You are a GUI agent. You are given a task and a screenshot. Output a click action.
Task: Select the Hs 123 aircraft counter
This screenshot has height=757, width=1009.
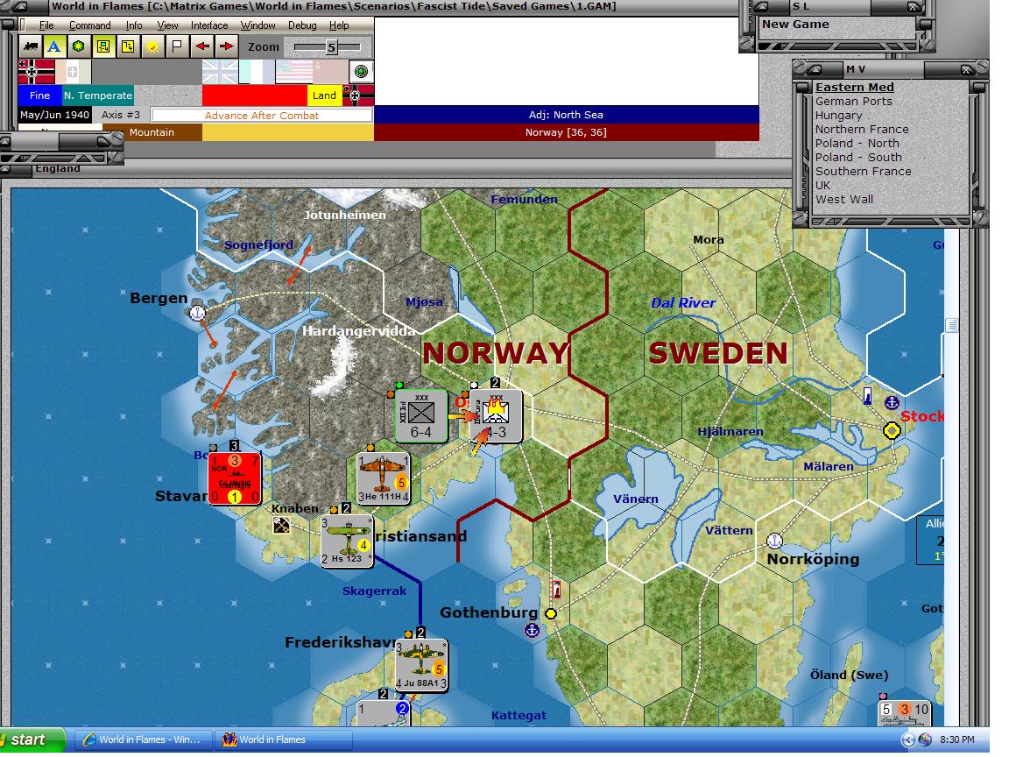[x=347, y=541]
